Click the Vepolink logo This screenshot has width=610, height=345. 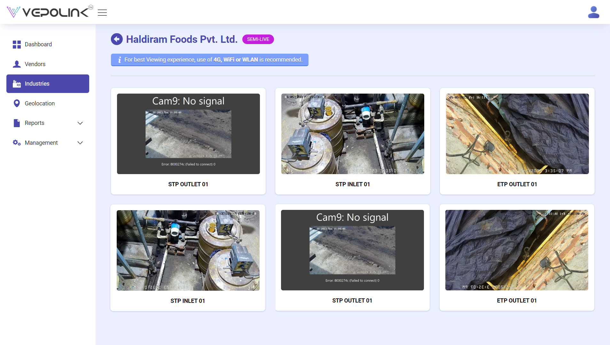(50, 12)
